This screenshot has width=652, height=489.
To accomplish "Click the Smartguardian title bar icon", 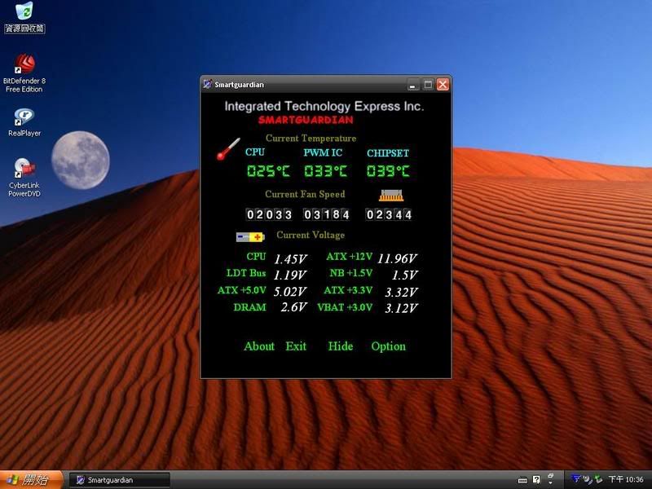I will pos(208,84).
